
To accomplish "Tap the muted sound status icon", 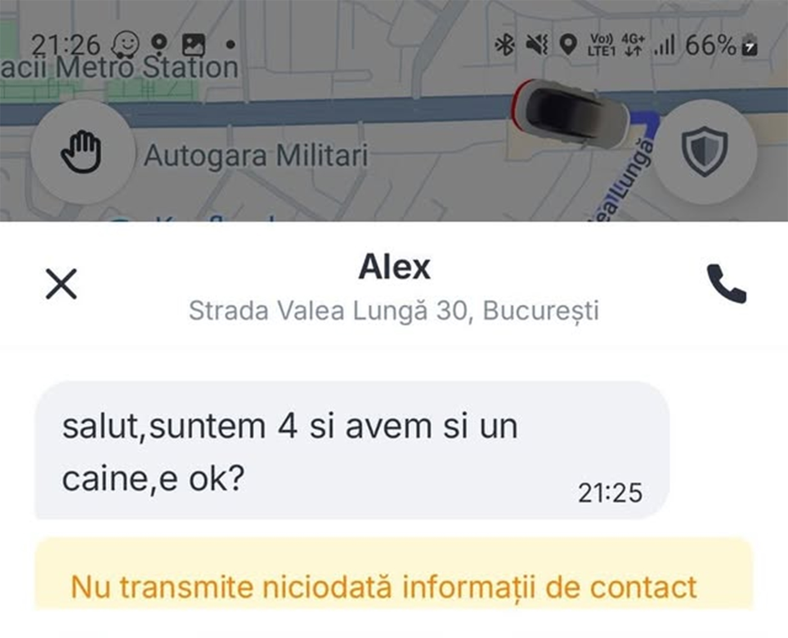I will tap(536, 44).
